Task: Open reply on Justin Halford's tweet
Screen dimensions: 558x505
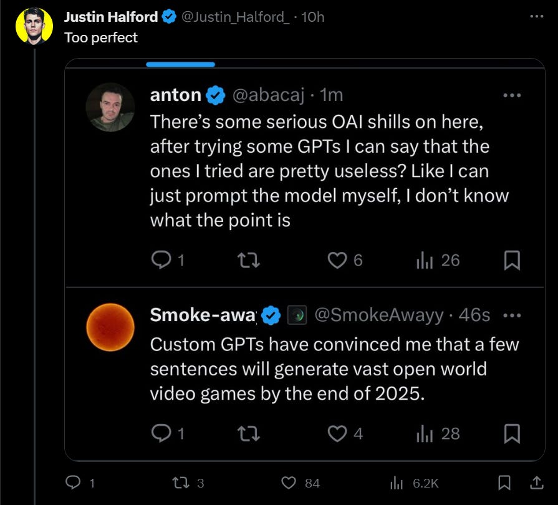Action: pyautogui.click(x=80, y=483)
